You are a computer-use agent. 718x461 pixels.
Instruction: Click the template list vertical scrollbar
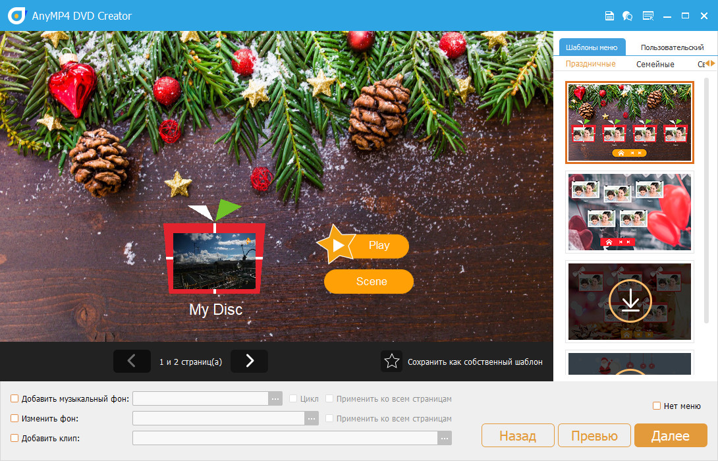coord(707,200)
